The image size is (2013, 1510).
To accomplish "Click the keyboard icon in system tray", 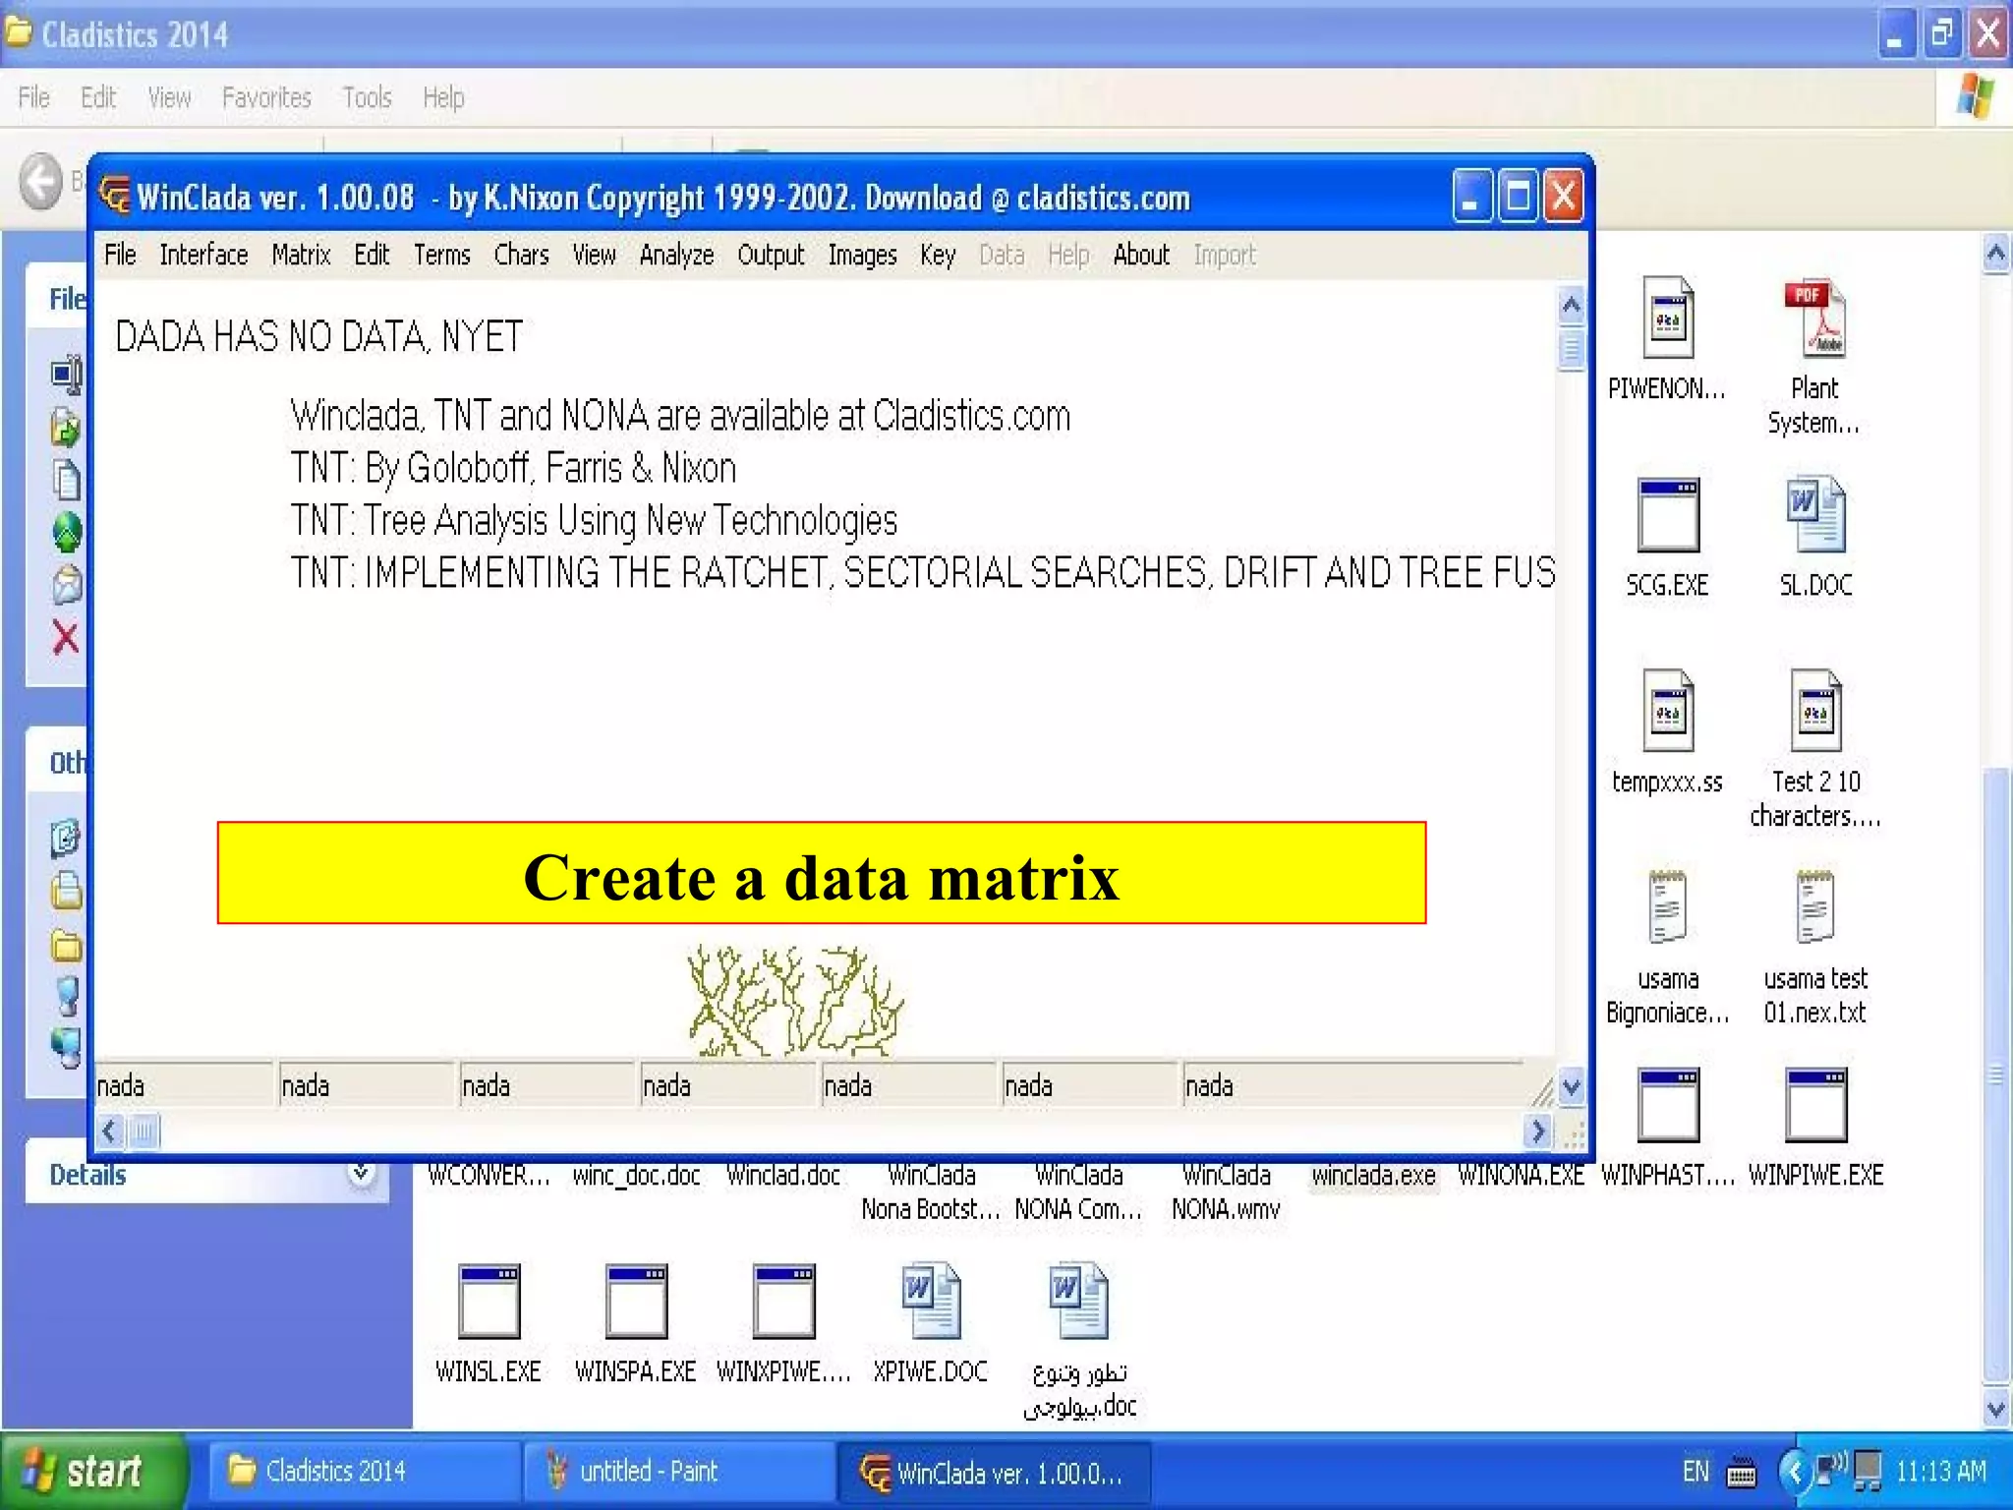I will 1742,1474.
